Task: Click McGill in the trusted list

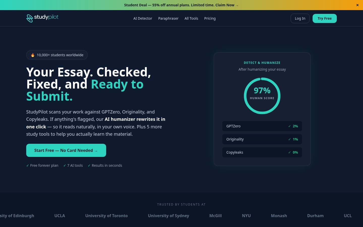Action: click(216, 216)
